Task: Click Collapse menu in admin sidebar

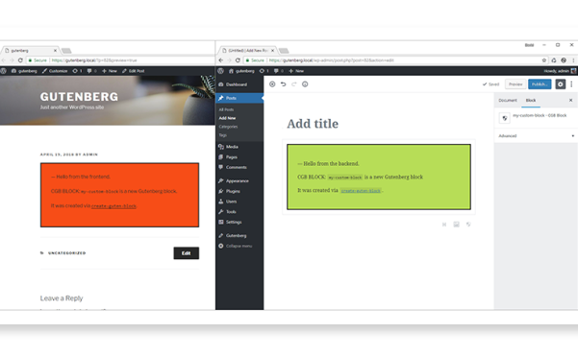Action: [x=239, y=246]
